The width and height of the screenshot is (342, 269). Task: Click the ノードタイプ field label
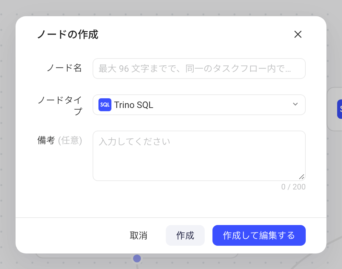(60, 105)
